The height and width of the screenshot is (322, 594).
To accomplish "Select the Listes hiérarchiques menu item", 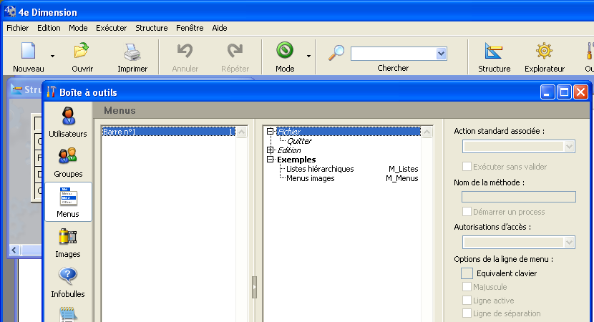I will [320, 169].
